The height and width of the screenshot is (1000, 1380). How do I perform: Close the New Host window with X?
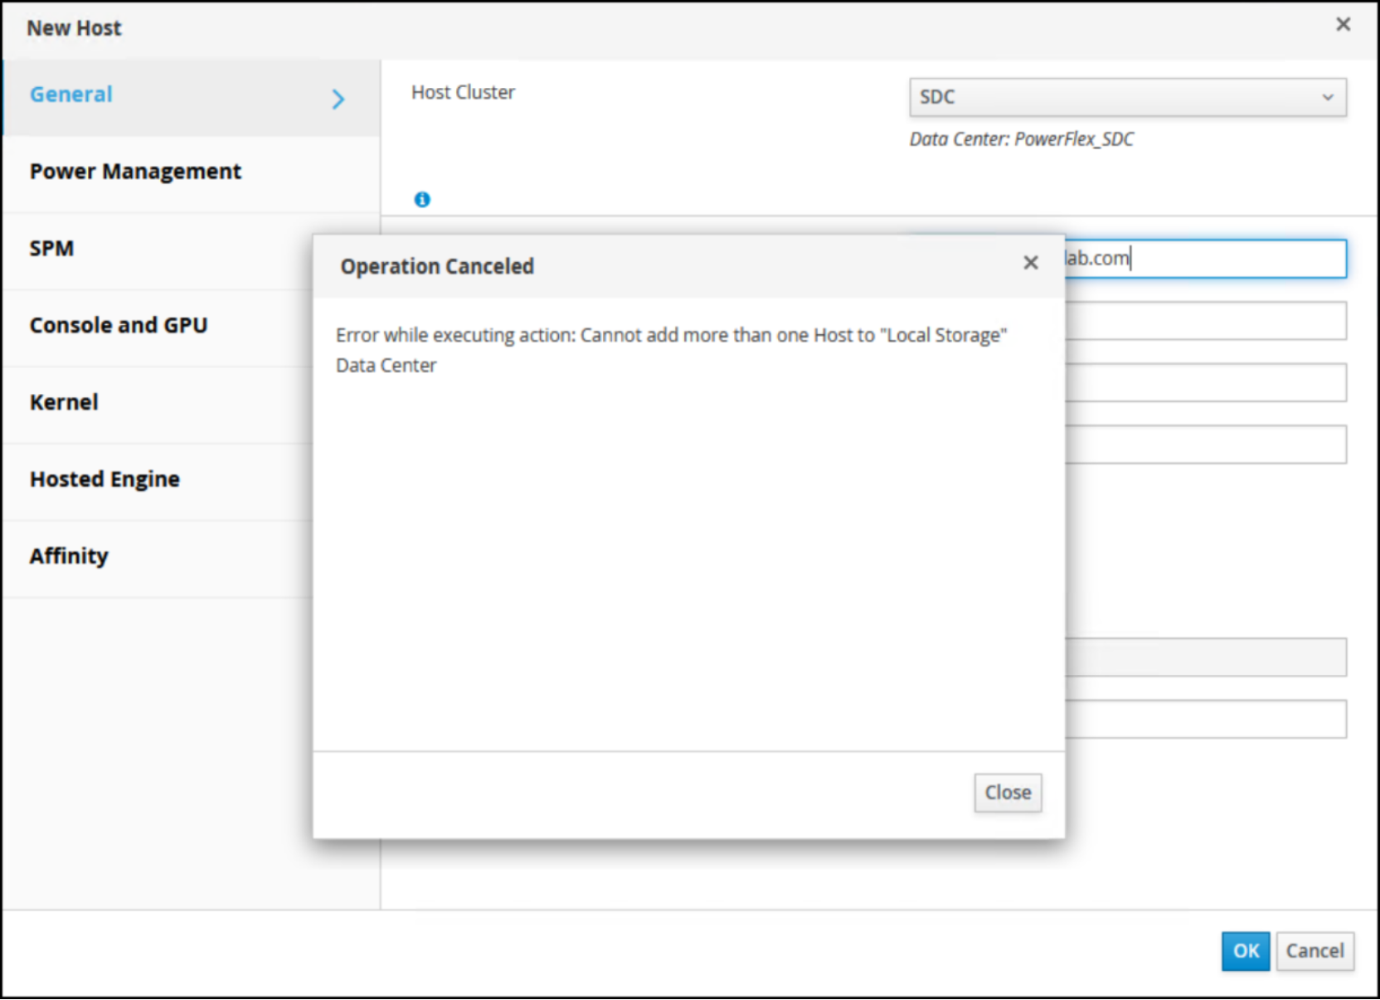1344,25
